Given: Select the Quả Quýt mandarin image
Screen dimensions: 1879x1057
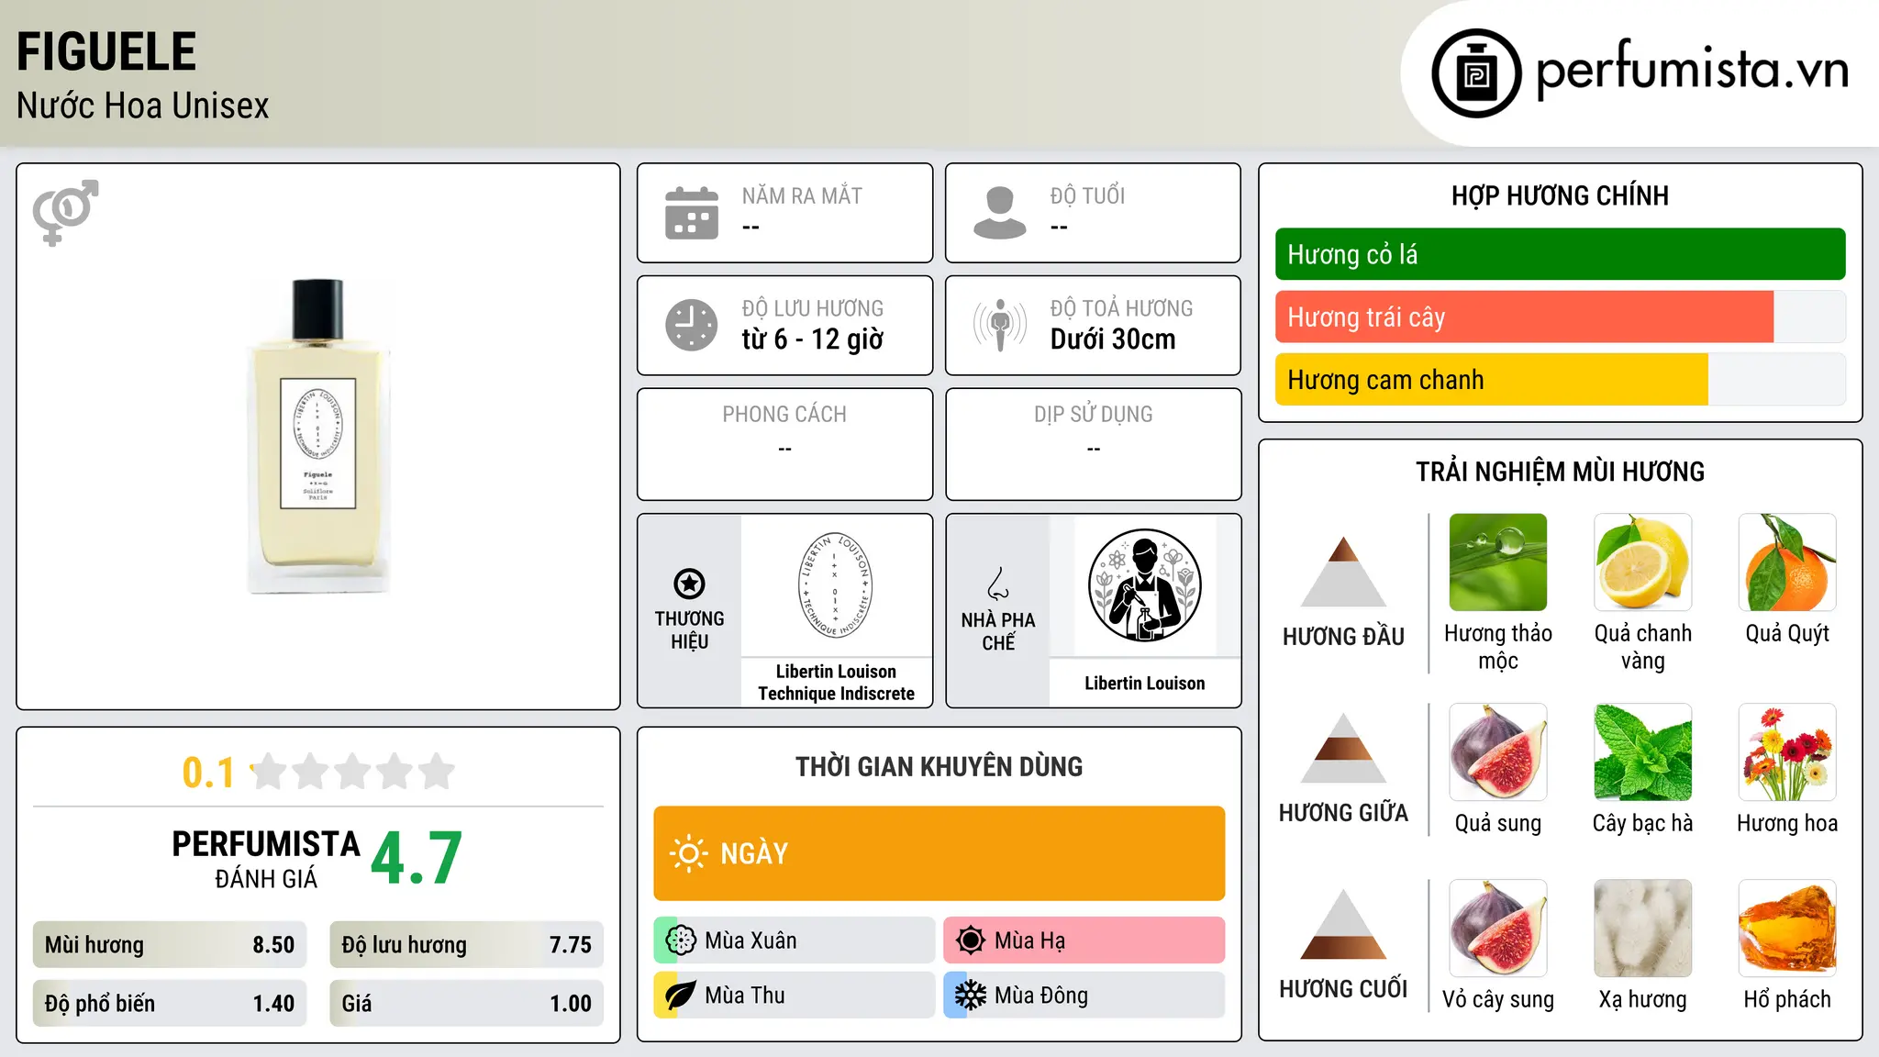Looking at the screenshot, I should click(x=1787, y=562).
